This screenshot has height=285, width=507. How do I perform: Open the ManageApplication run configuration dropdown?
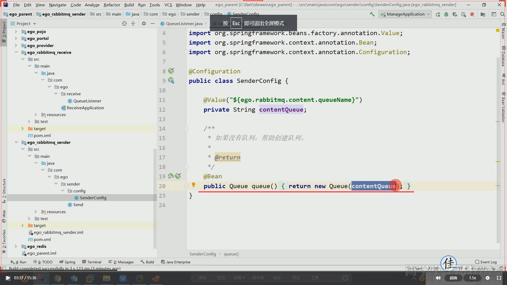pos(405,14)
